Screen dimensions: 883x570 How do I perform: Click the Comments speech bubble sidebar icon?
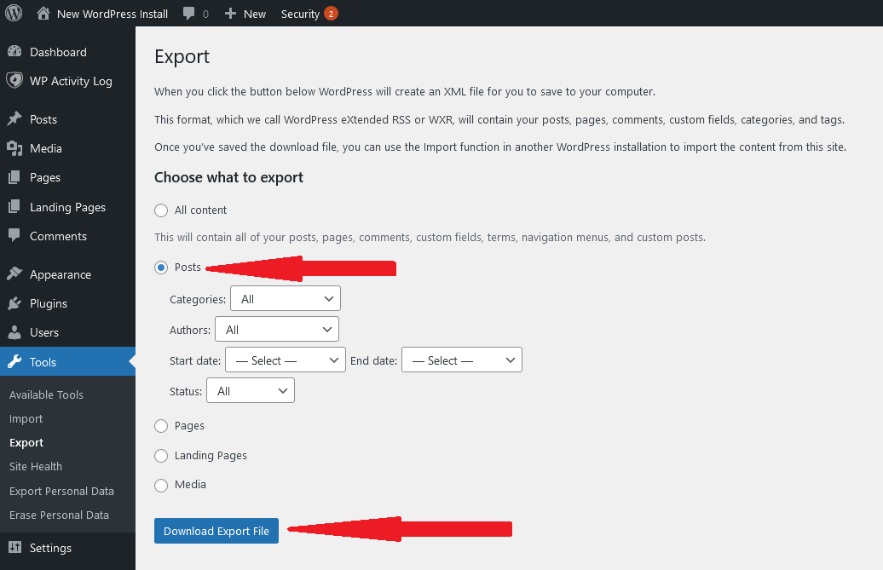(14, 235)
